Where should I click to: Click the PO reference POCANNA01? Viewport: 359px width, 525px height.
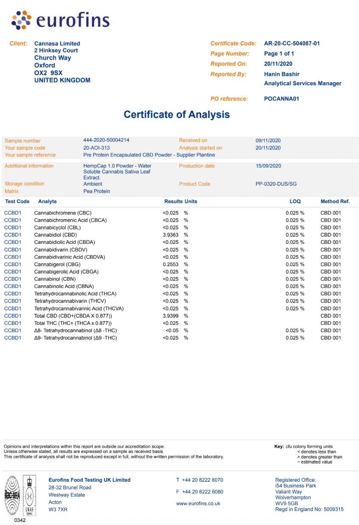pos(281,99)
